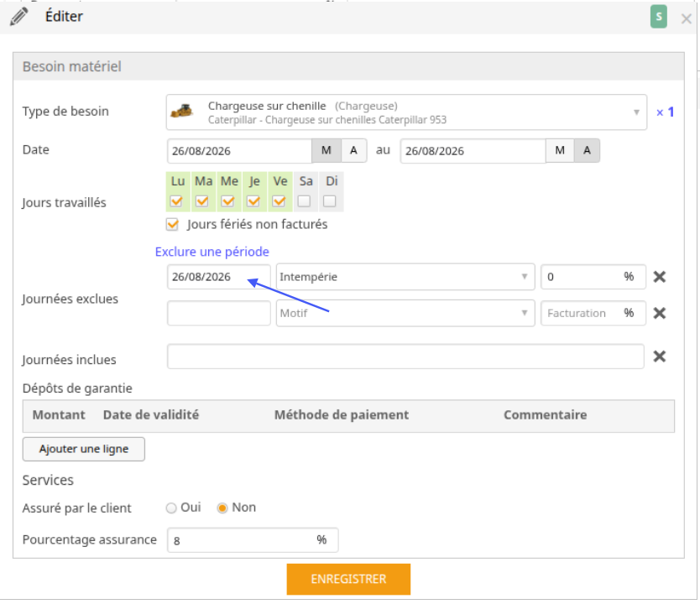Click Ajouter une ligne button
Viewport: 700px width, 604px height.
(x=83, y=449)
